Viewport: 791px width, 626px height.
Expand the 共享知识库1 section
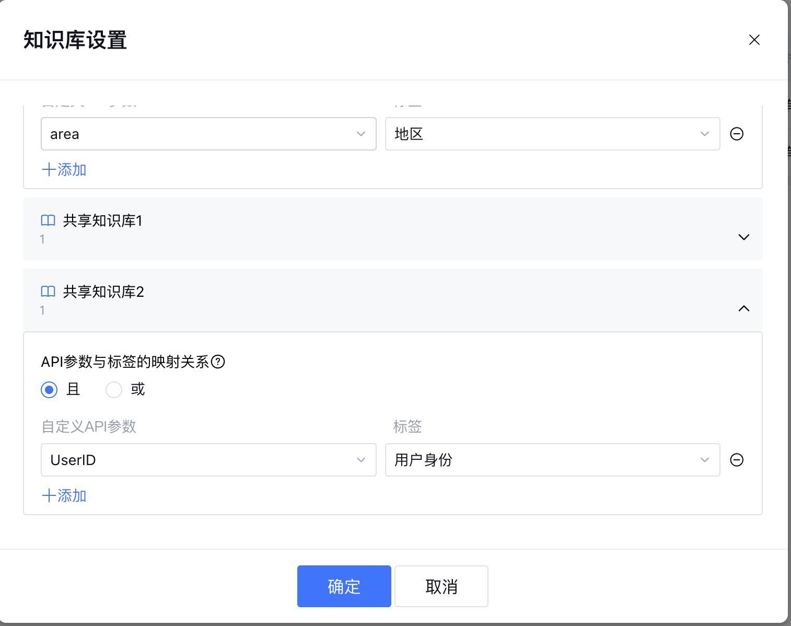(x=743, y=237)
